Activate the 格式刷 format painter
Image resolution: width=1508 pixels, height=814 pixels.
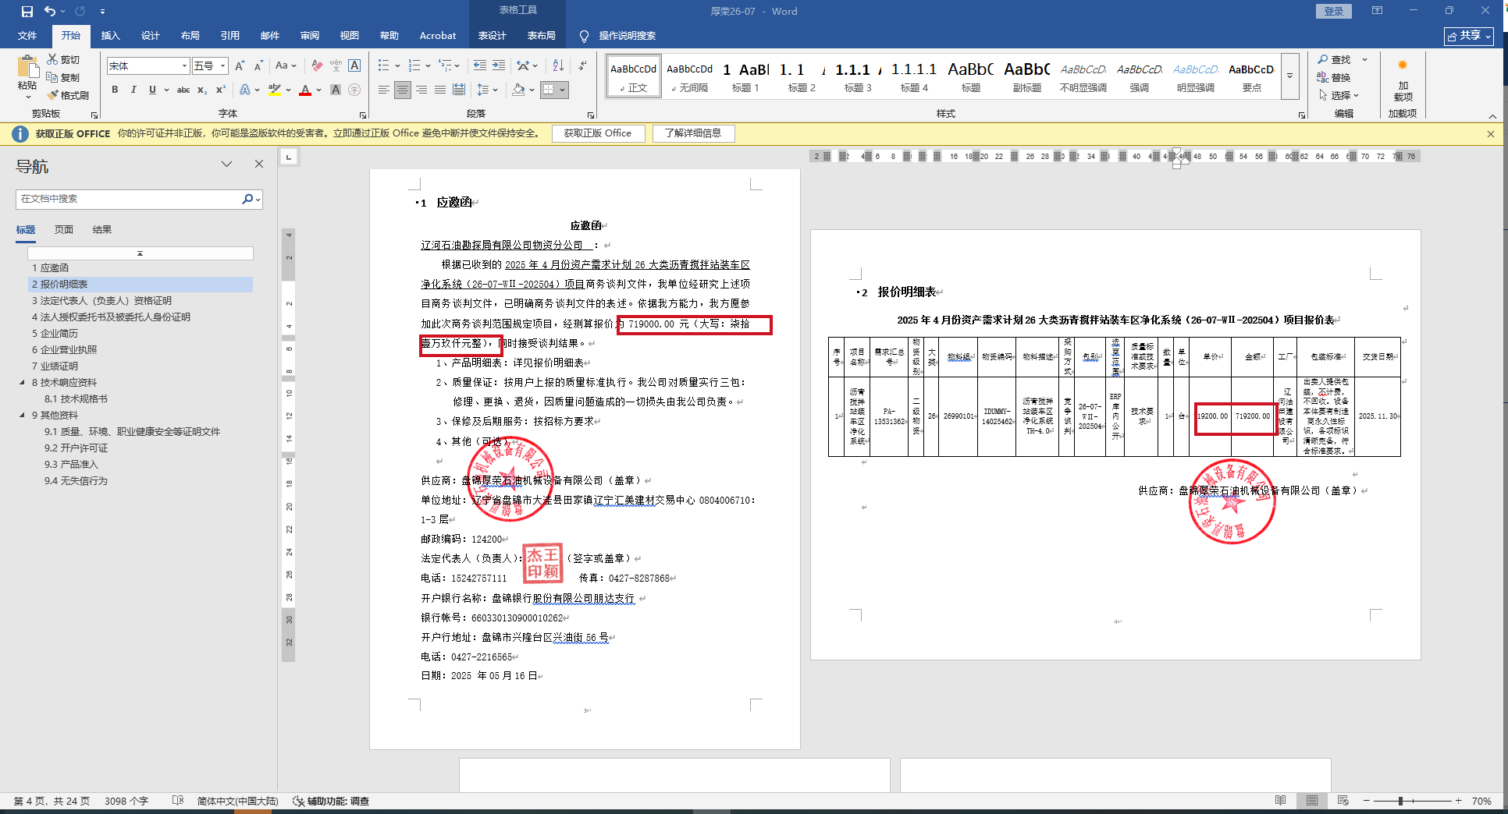(68, 95)
